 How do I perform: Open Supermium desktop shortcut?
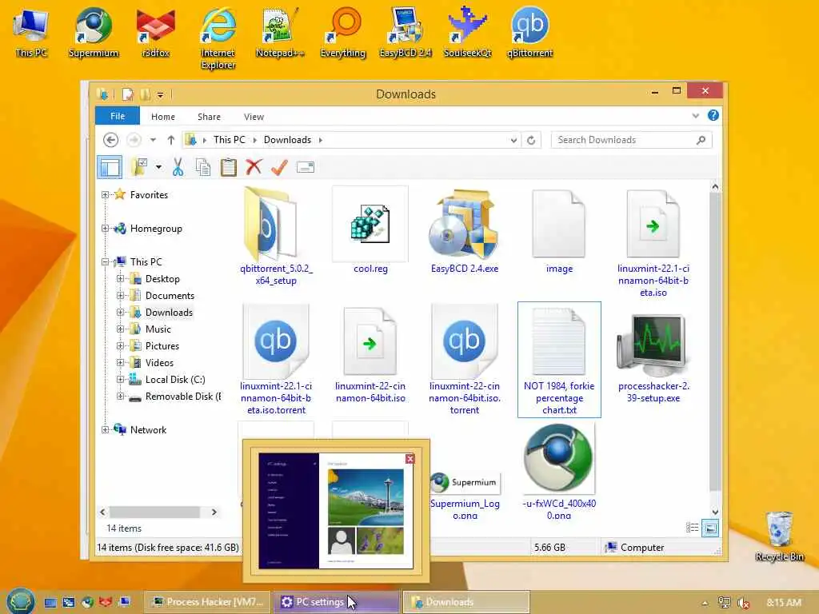pyautogui.click(x=94, y=32)
